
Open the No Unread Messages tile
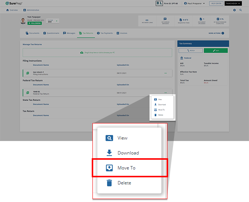coord(165,21)
